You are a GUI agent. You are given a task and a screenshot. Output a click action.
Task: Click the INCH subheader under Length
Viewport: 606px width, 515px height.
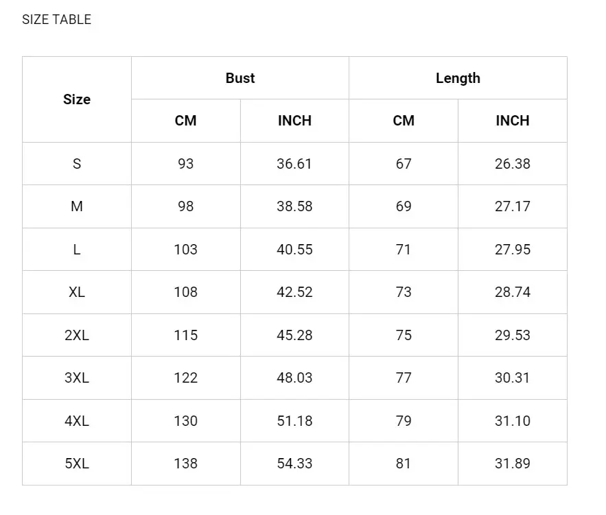click(x=513, y=121)
